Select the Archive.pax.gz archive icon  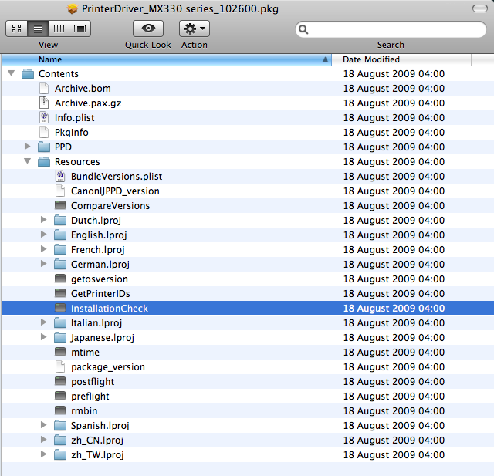click(44, 103)
